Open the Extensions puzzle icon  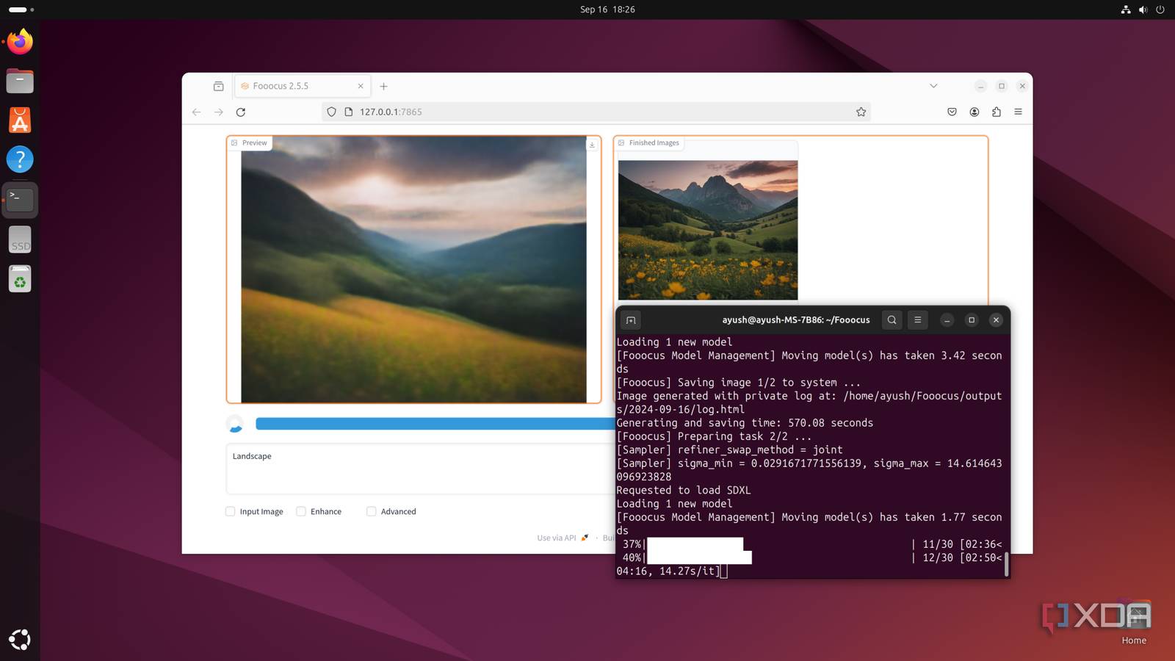[996, 112]
